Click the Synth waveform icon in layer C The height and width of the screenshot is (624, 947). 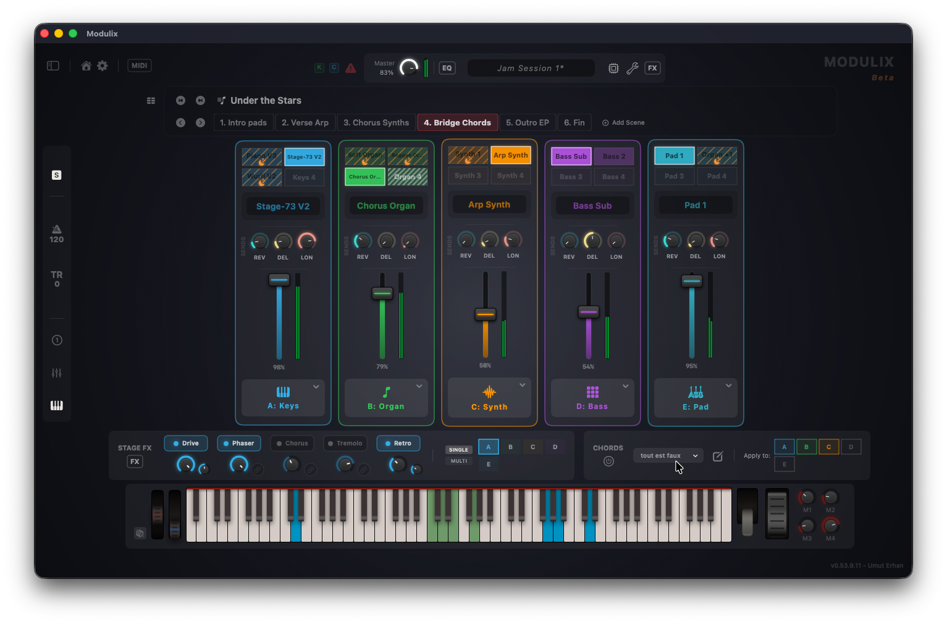(x=489, y=392)
